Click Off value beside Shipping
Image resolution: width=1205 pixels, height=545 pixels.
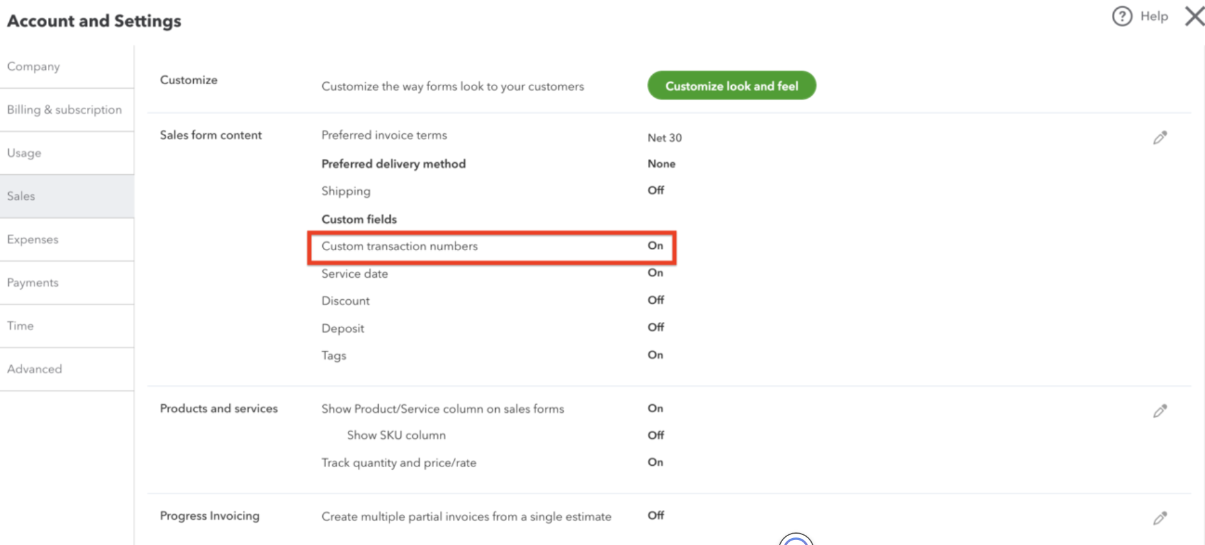pyautogui.click(x=656, y=190)
